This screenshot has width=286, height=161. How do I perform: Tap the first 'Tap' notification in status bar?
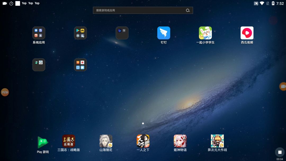24,3
